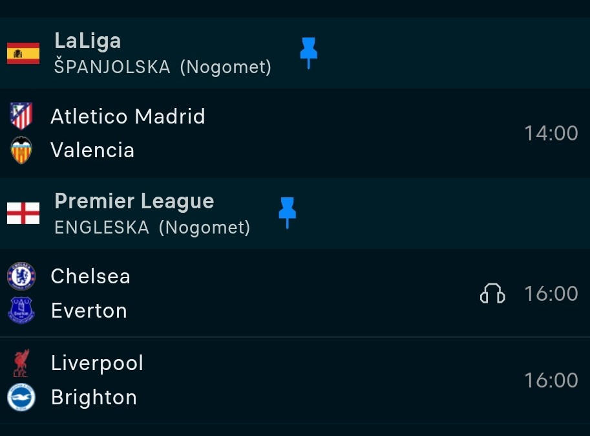Tap the headphones audio commentary icon
This screenshot has width=590, height=436.
492,294
